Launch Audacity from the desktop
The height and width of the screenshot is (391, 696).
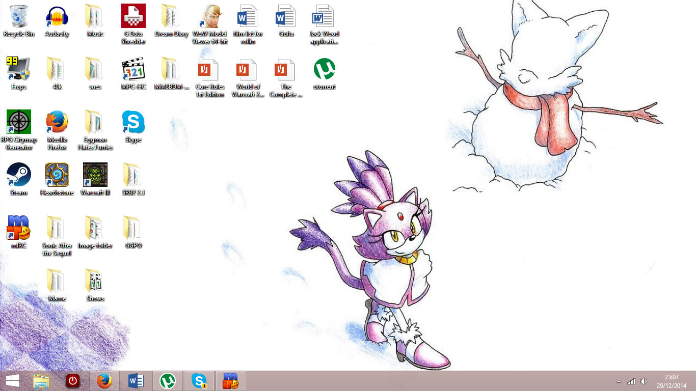click(x=57, y=21)
